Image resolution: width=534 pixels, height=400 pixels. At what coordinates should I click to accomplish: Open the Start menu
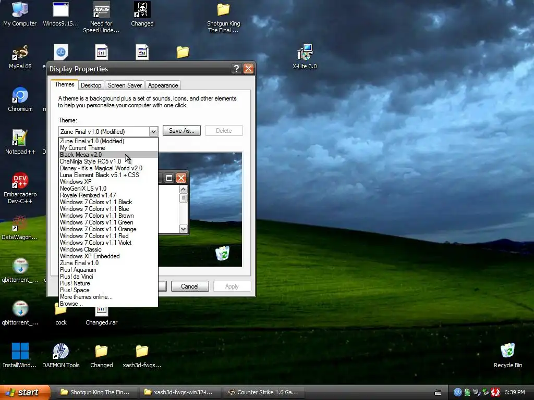(25, 393)
